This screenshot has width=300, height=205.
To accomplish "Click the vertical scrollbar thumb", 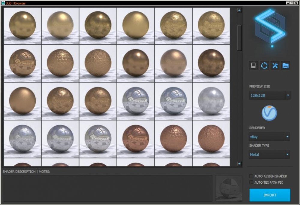I will (239, 38).
